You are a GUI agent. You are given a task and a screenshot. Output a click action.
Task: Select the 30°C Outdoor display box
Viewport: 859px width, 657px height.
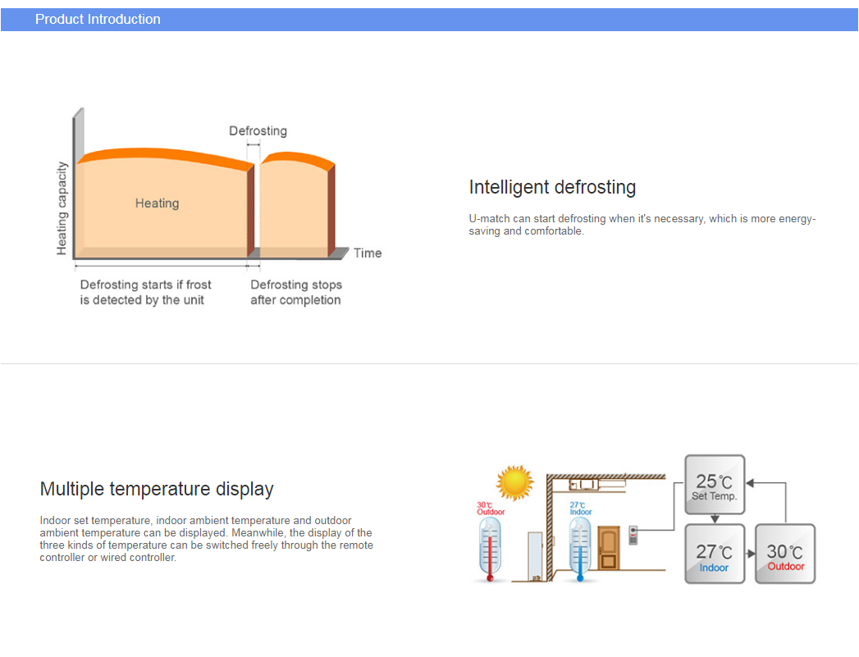coord(785,554)
